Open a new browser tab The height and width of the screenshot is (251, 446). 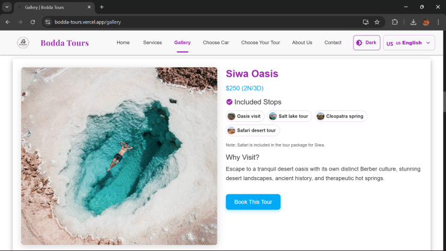pyautogui.click(x=101, y=7)
